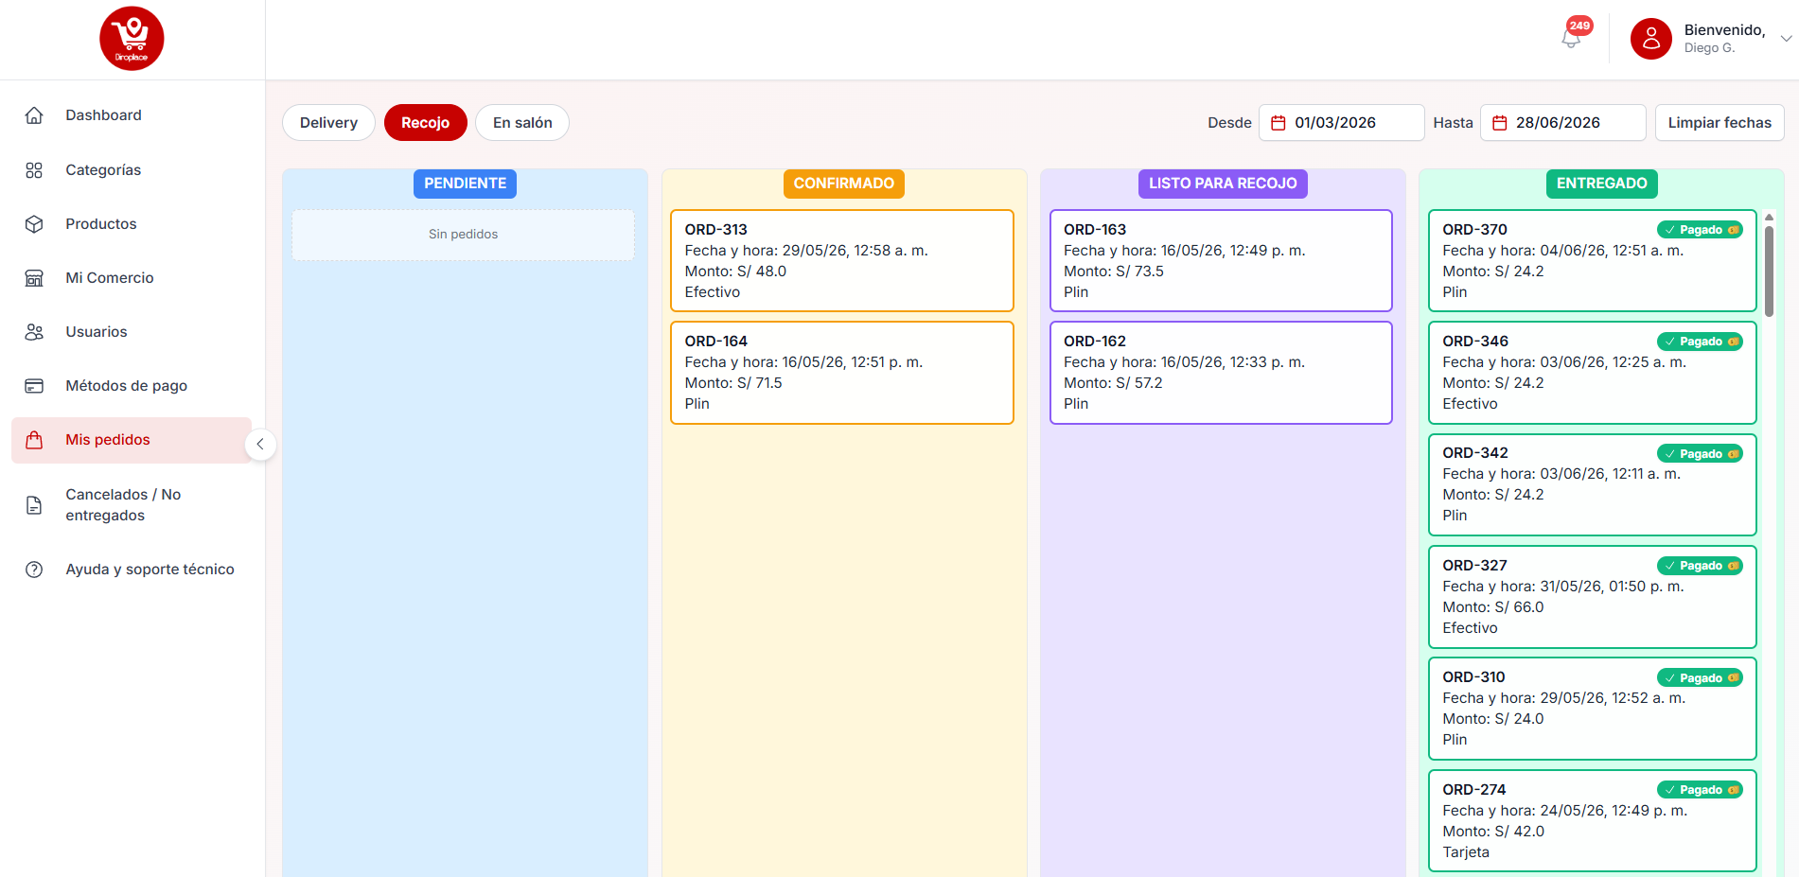Click the Pagado badge on ORD-310
This screenshot has width=1799, height=877.
[1700, 678]
